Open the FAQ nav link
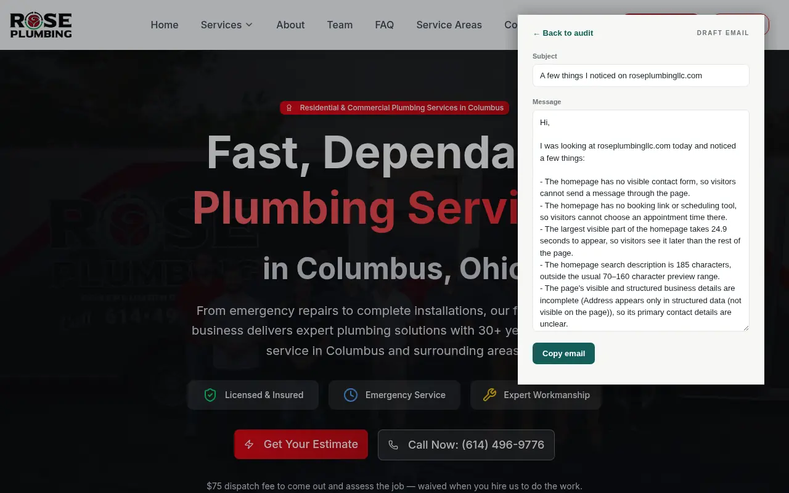Viewport: 789px width, 493px height. point(384,25)
